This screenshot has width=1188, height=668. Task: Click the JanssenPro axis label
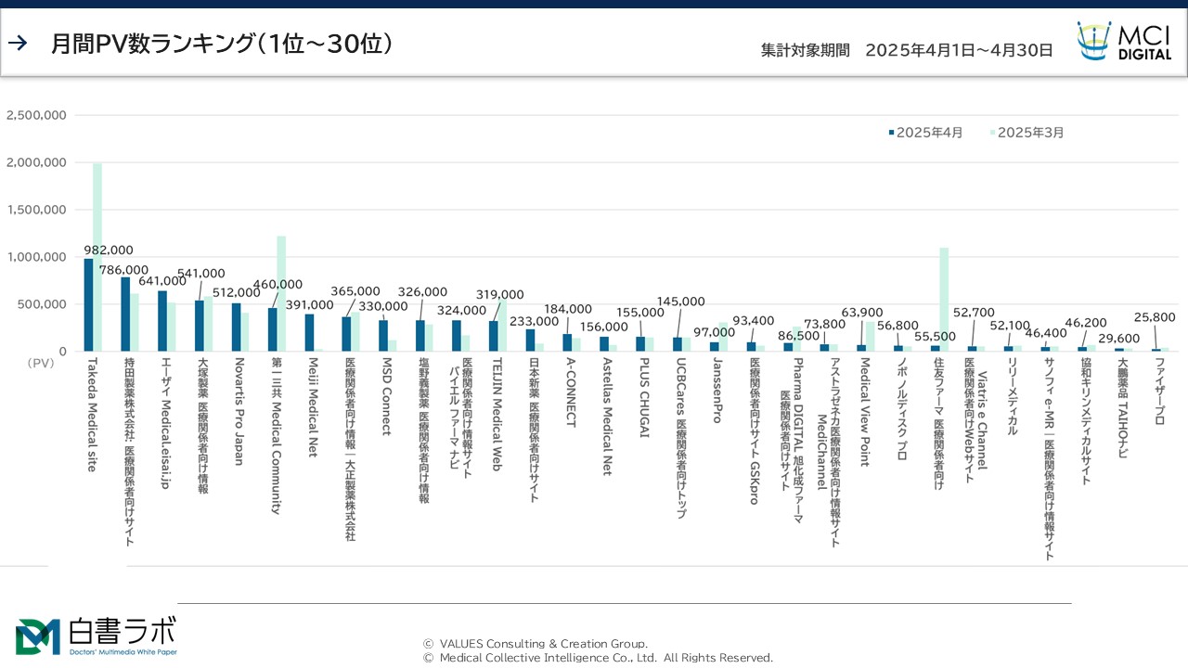(x=716, y=390)
